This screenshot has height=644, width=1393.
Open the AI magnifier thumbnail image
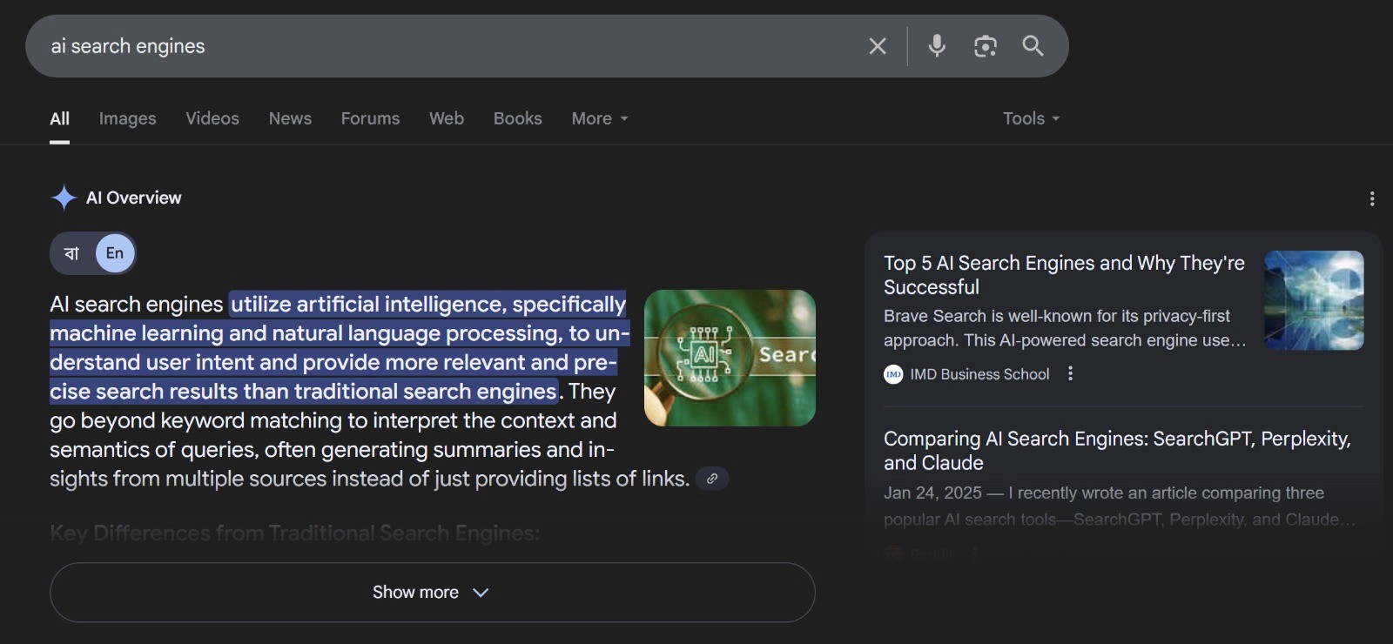pos(730,358)
